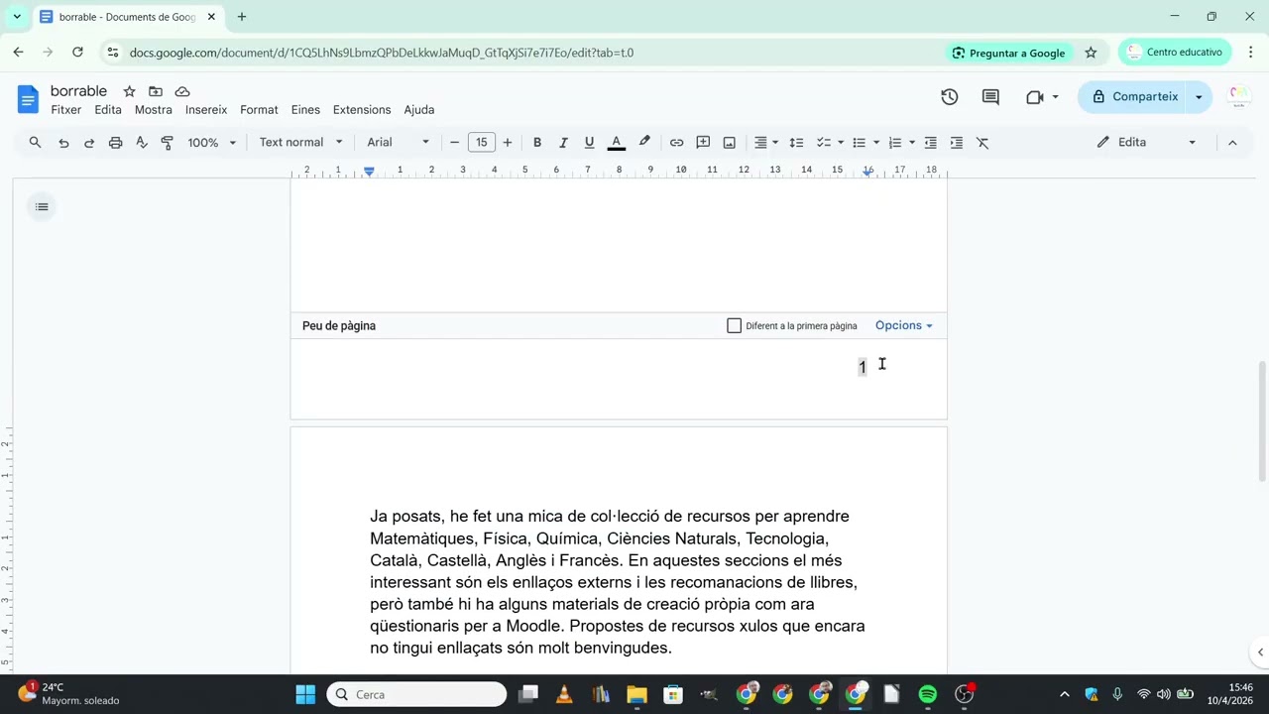Decrease font size with minus button
Image resolution: width=1269 pixels, height=714 pixels.
pyautogui.click(x=455, y=143)
